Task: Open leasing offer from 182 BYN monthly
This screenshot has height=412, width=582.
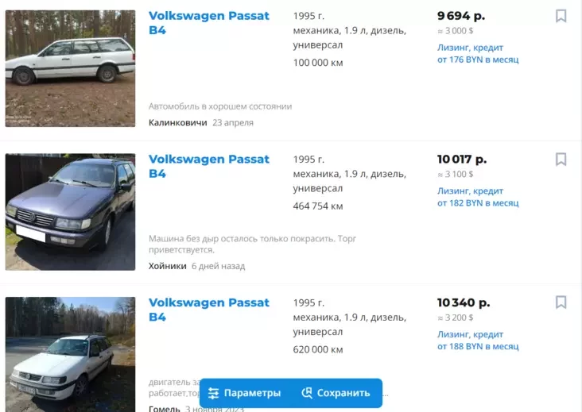Action: tap(478, 197)
